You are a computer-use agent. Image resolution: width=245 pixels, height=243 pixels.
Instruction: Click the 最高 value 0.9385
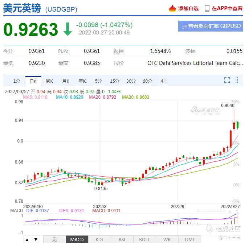pos(92,63)
